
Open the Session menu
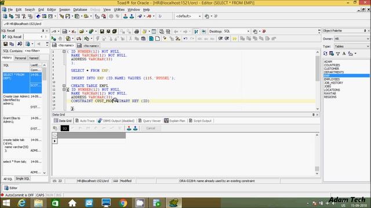pyautogui.click(x=64, y=10)
